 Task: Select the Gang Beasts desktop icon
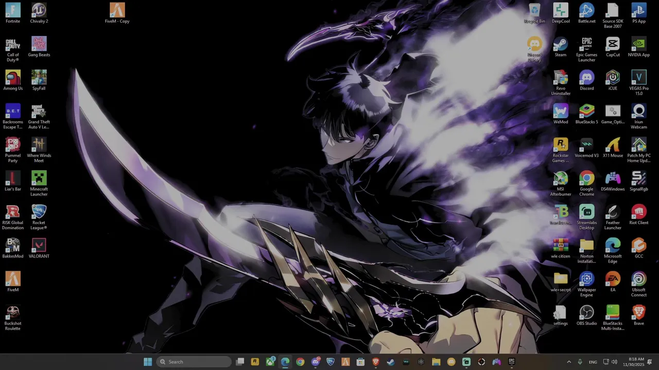point(39,47)
